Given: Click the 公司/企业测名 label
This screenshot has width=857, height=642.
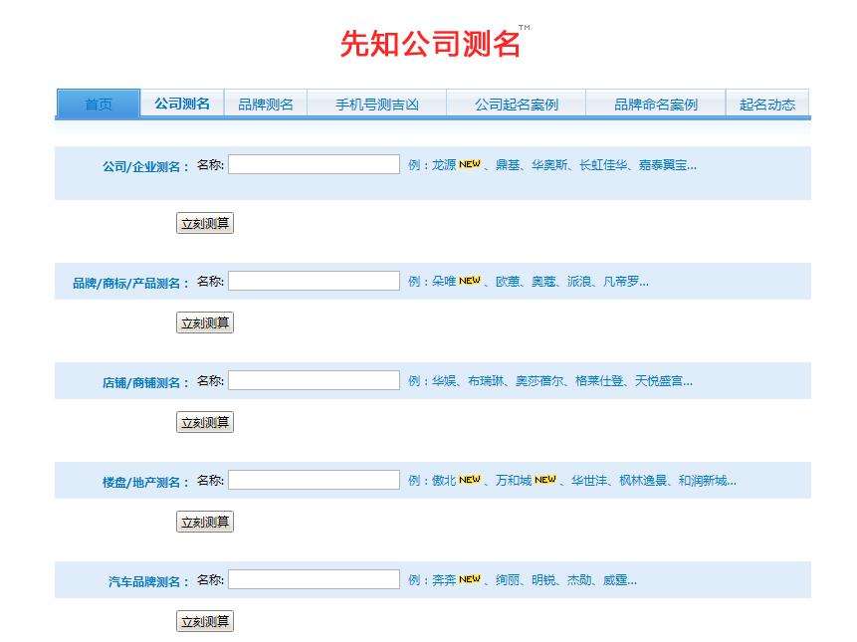Looking at the screenshot, I should [145, 166].
